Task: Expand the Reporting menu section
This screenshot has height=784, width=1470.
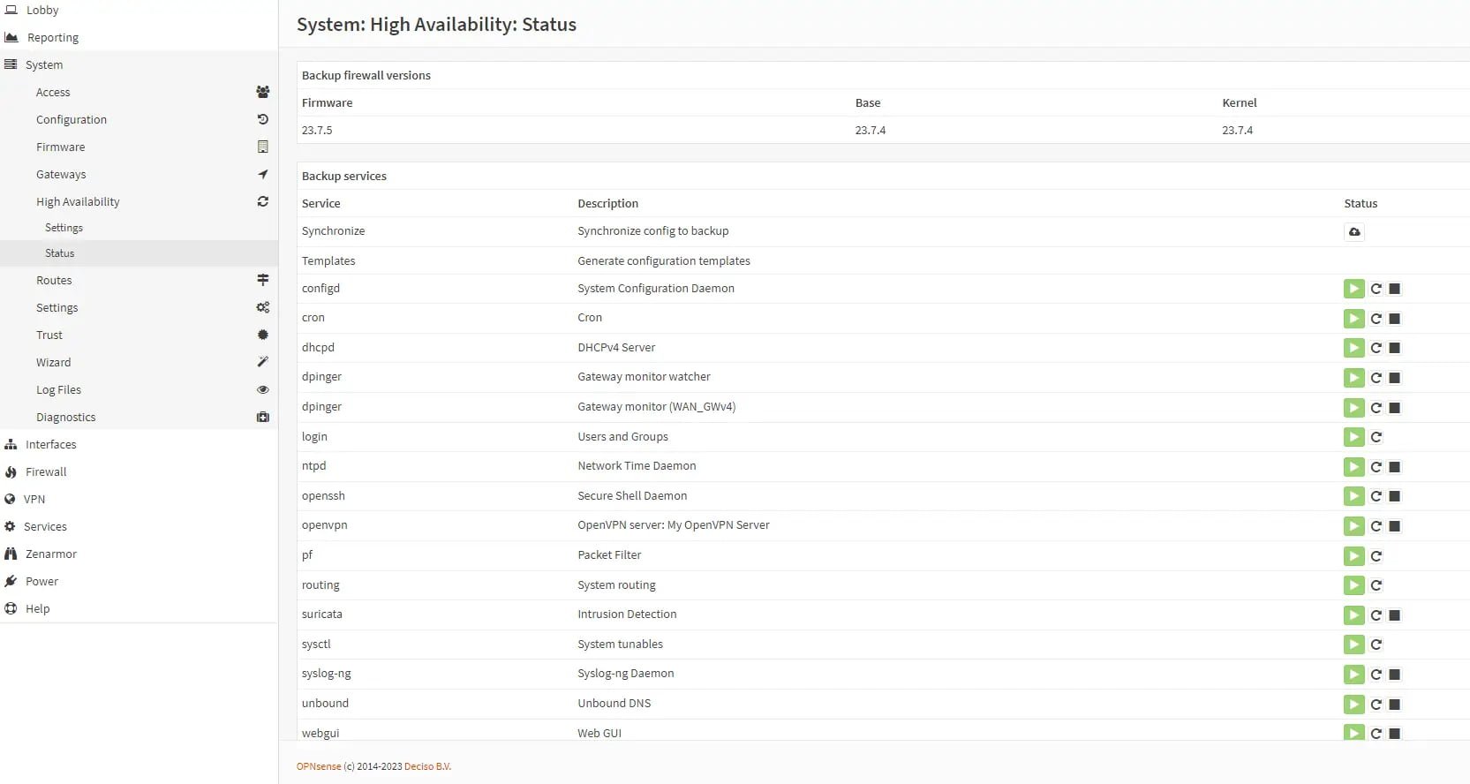Action: pos(139,37)
